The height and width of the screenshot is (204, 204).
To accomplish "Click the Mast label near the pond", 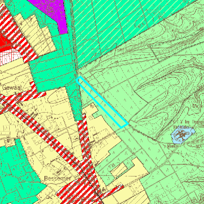I will [x=172, y=146].
